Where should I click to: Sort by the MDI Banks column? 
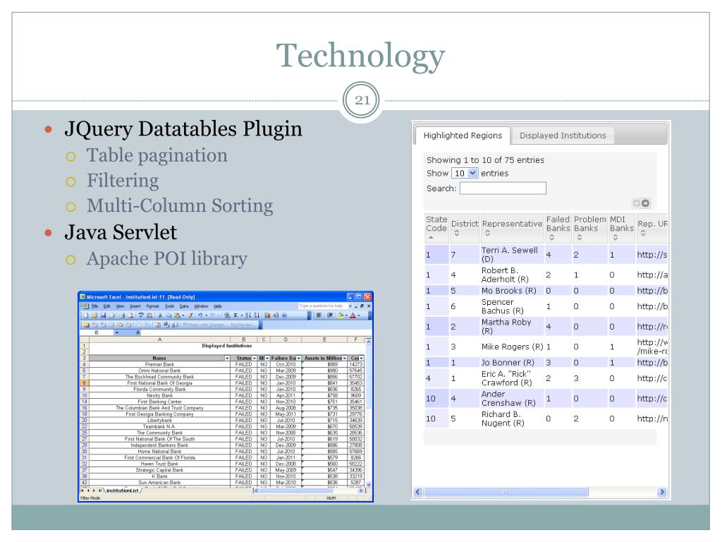pos(621,228)
